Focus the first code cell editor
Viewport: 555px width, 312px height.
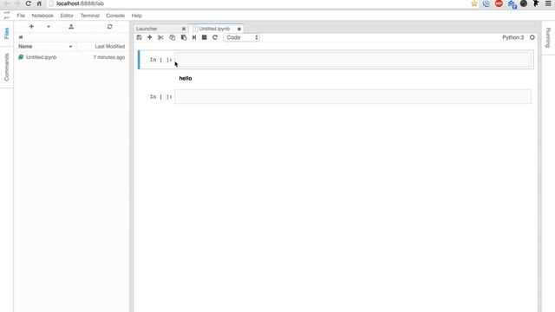coord(353,60)
